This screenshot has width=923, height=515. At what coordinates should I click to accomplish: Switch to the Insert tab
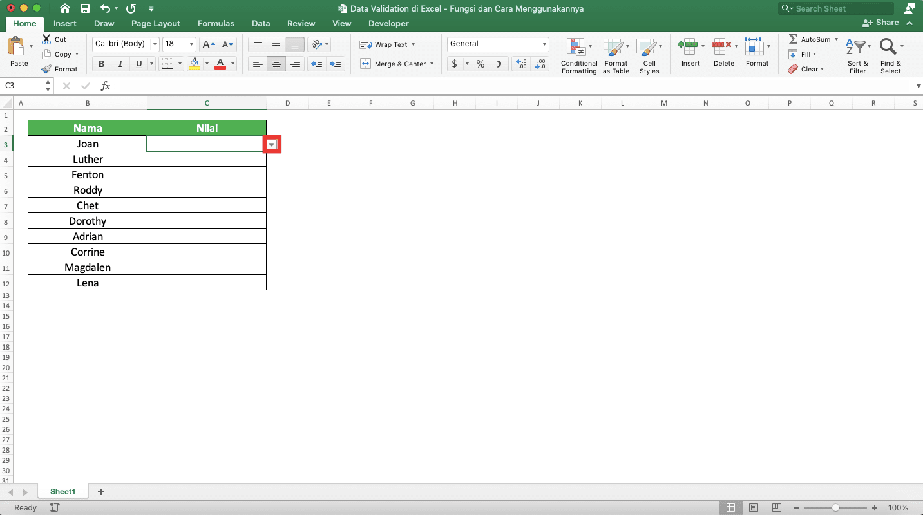click(x=65, y=23)
